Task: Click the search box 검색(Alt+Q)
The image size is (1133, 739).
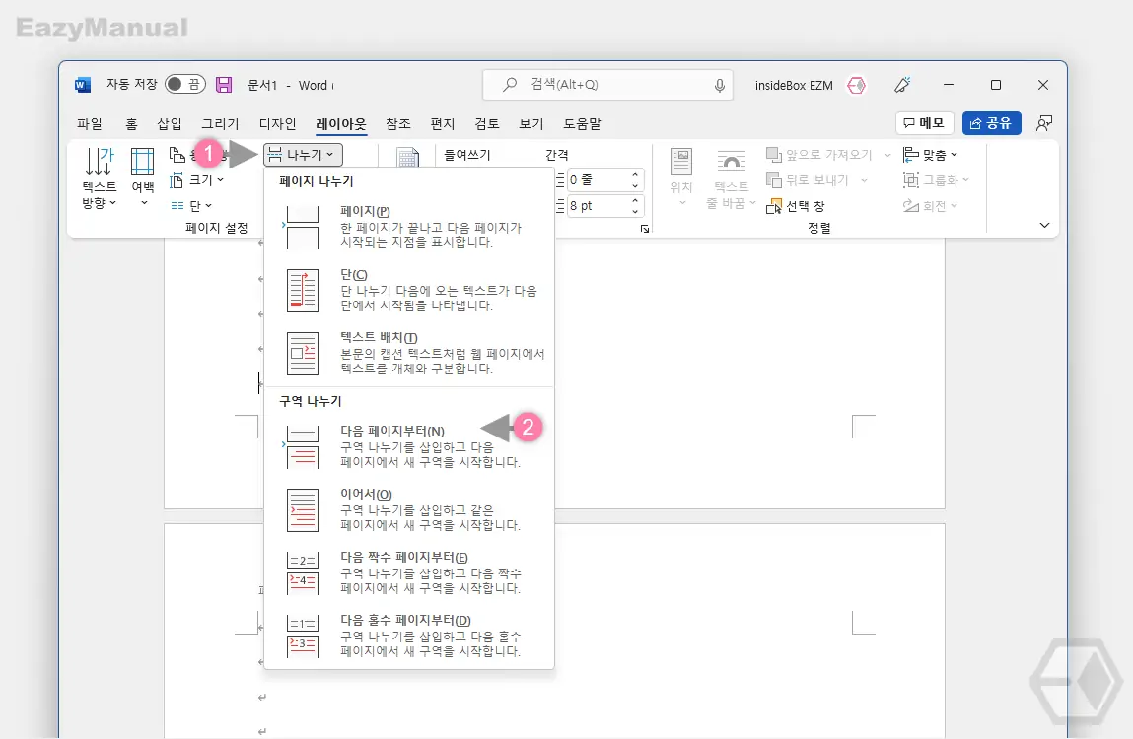Action: (x=607, y=85)
